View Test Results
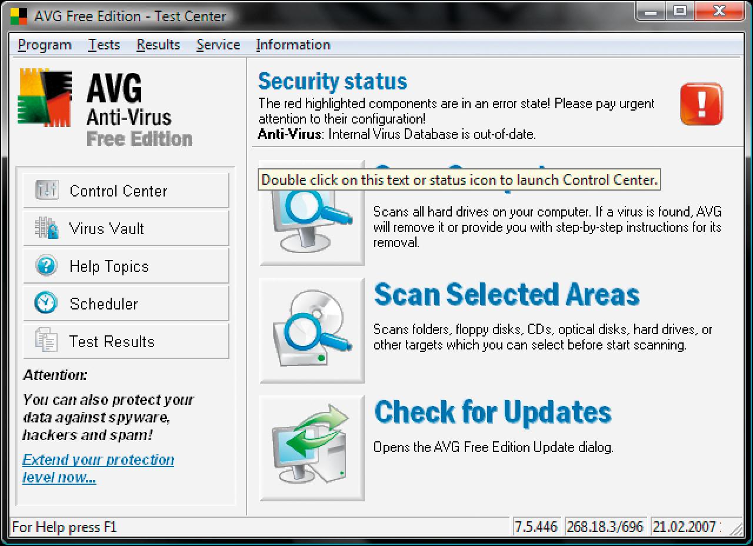 point(126,341)
